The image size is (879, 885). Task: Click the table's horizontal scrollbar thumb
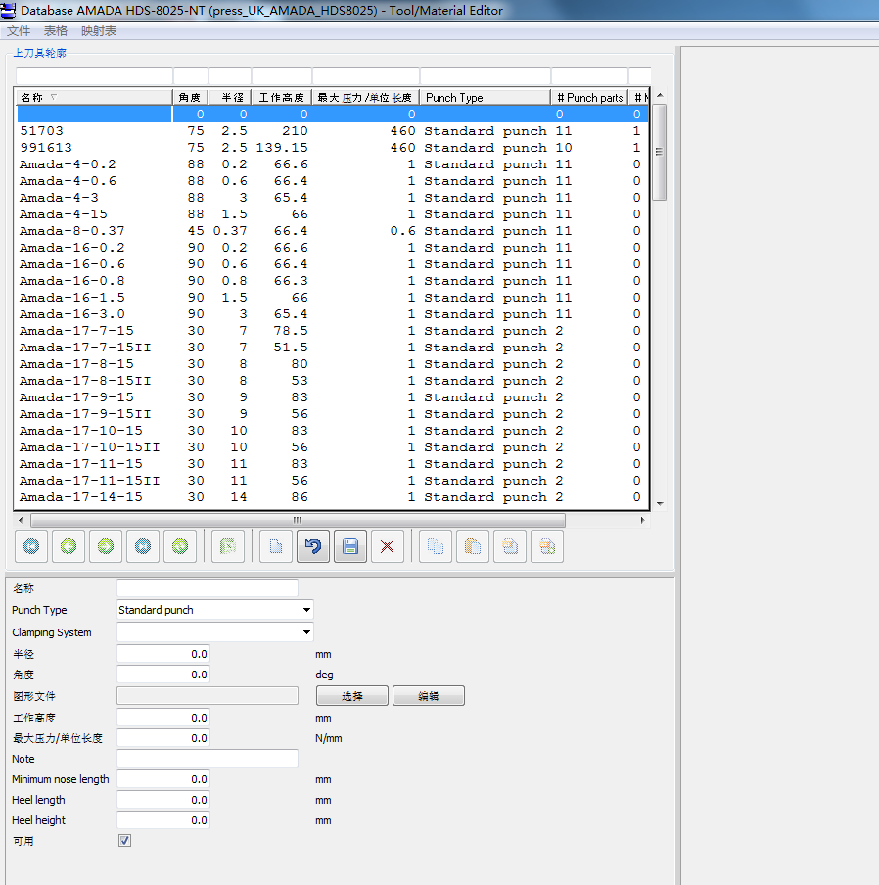[x=298, y=520]
